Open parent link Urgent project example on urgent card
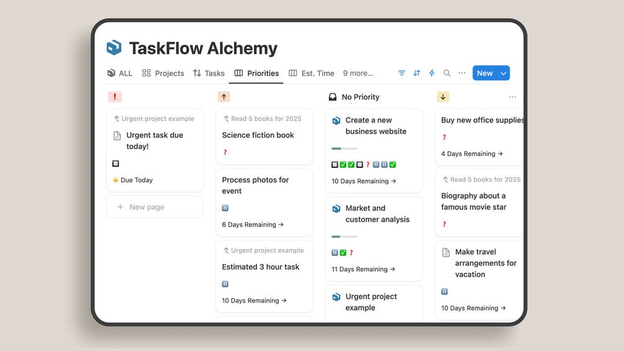The image size is (624, 351). [154, 119]
